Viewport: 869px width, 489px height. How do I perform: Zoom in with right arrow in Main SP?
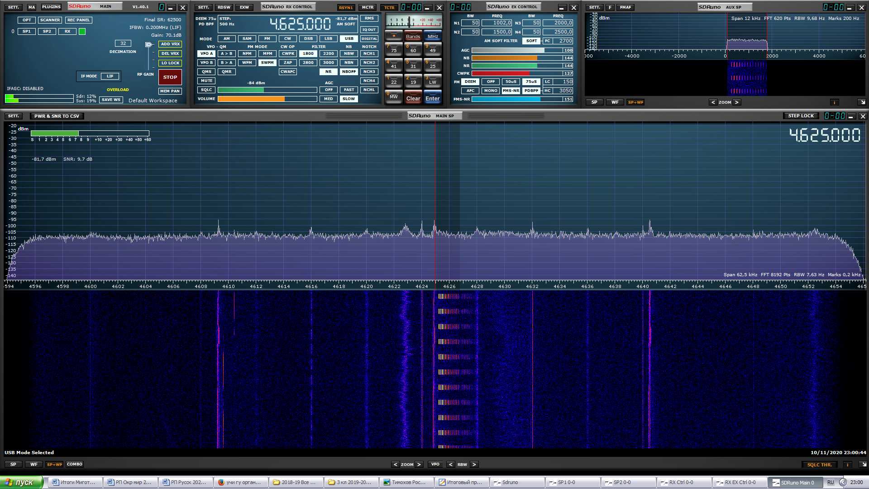click(x=419, y=465)
